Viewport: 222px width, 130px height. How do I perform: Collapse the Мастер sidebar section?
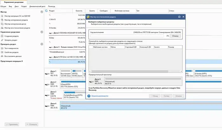coord(42,12)
